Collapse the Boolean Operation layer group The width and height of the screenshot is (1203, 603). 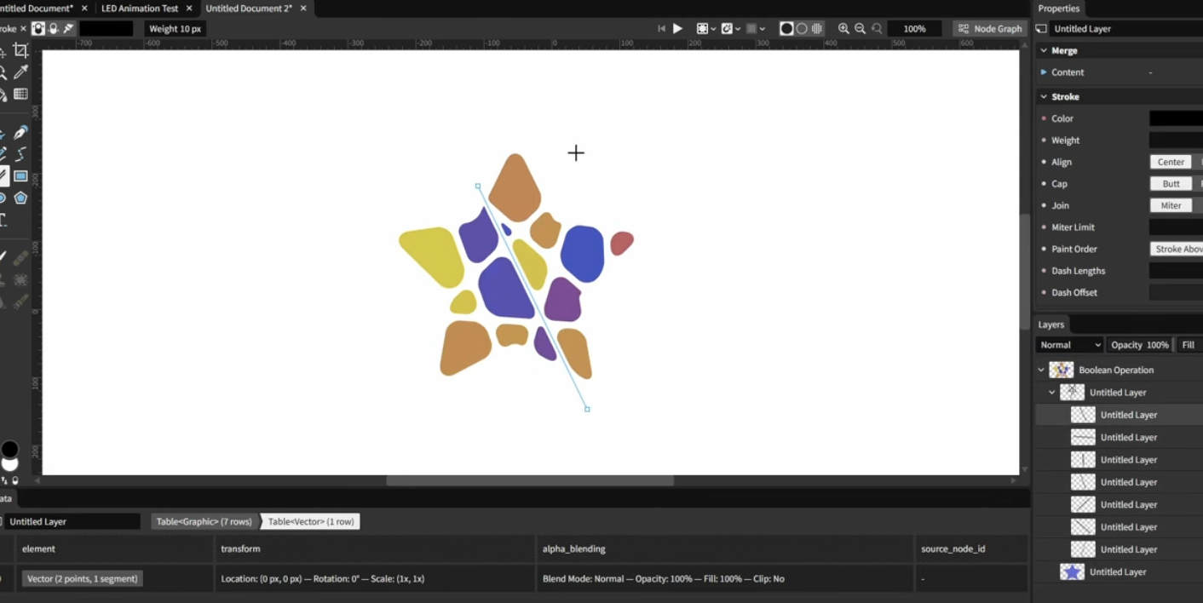(x=1041, y=370)
